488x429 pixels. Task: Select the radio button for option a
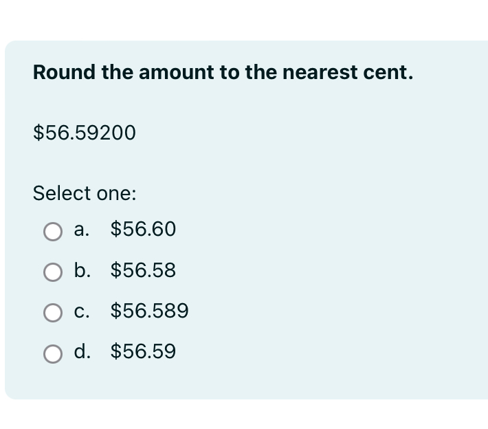click(x=53, y=232)
